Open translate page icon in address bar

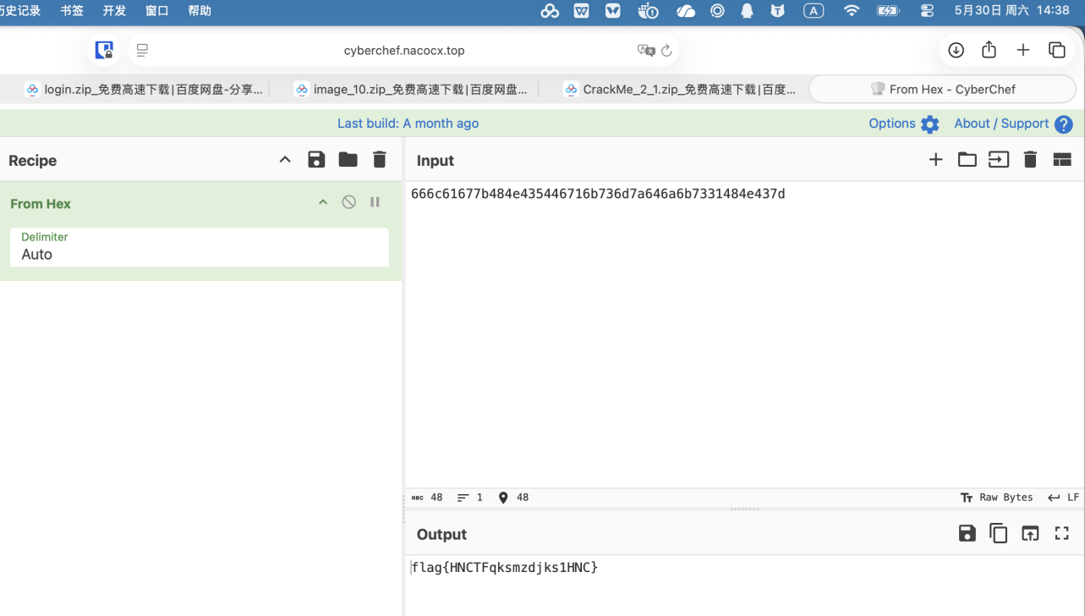[x=646, y=51]
